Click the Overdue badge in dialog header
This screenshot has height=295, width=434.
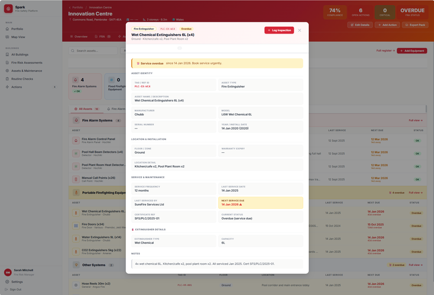[x=186, y=29]
